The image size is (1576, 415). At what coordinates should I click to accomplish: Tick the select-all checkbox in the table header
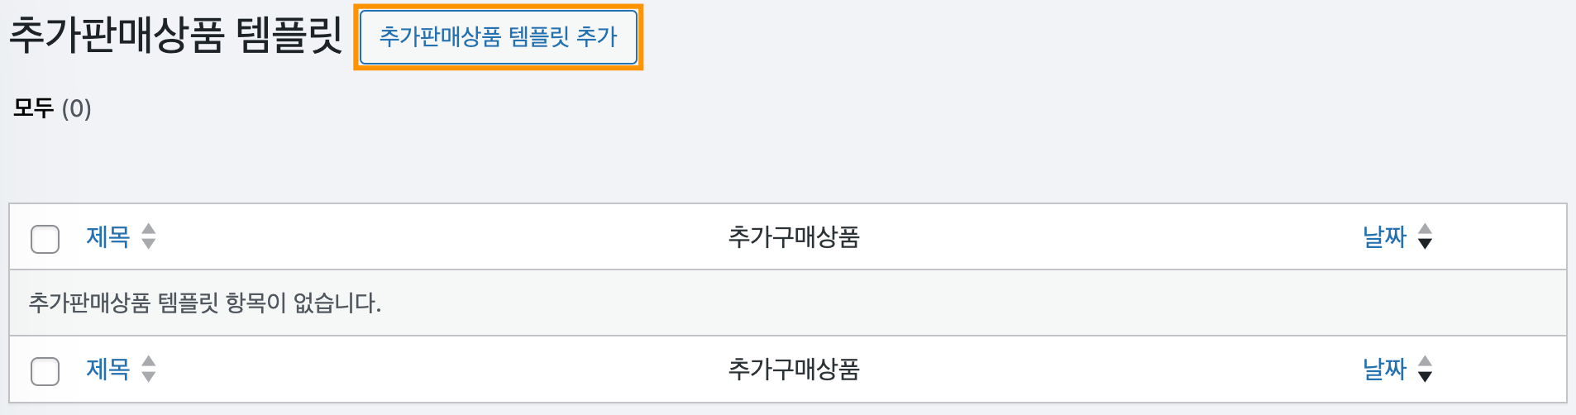click(45, 239)
